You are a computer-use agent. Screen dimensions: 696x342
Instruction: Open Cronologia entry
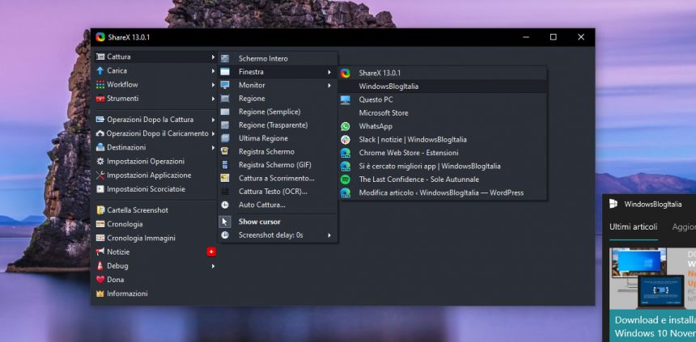click(155, 224)
